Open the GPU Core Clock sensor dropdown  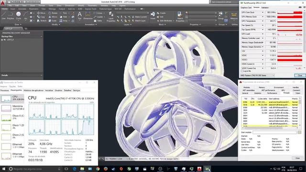pyautogui.click(x=262, y=12)
